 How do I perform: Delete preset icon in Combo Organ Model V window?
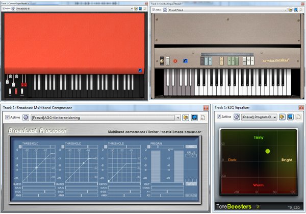pyautogui.click(x=145, y=9)
